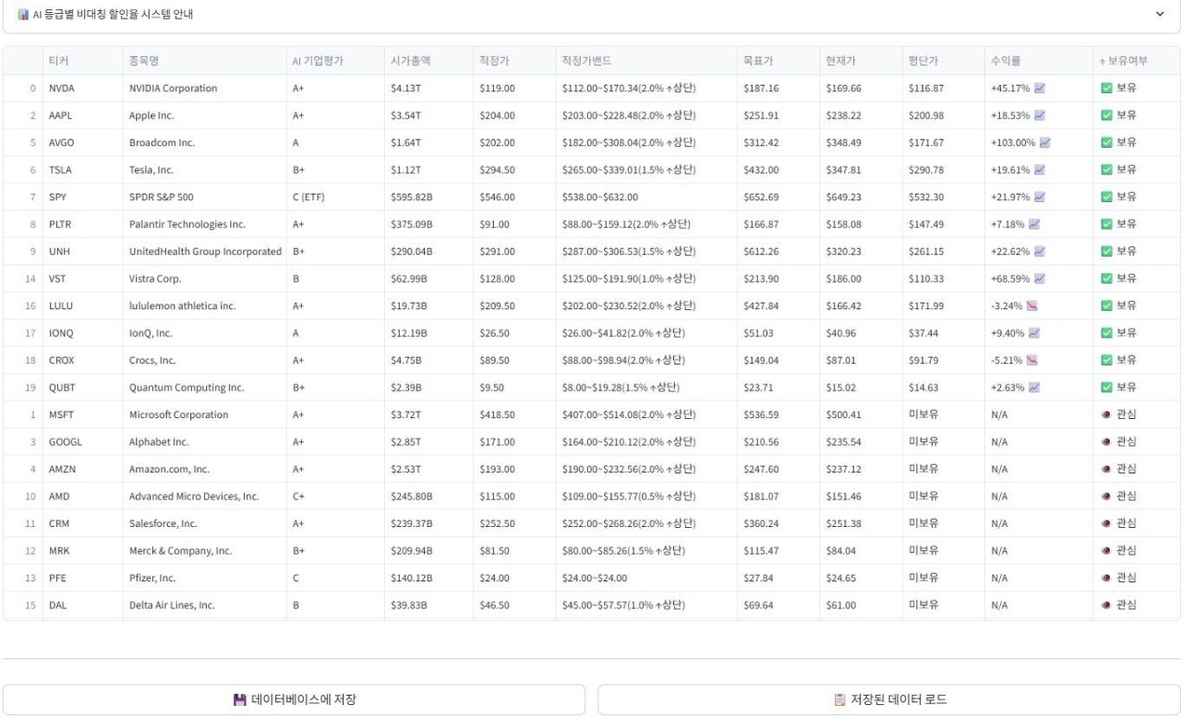1193x718 pixels.
Task: Select the PLTR ticker cell in the table
Action: [x=61, y=224]
